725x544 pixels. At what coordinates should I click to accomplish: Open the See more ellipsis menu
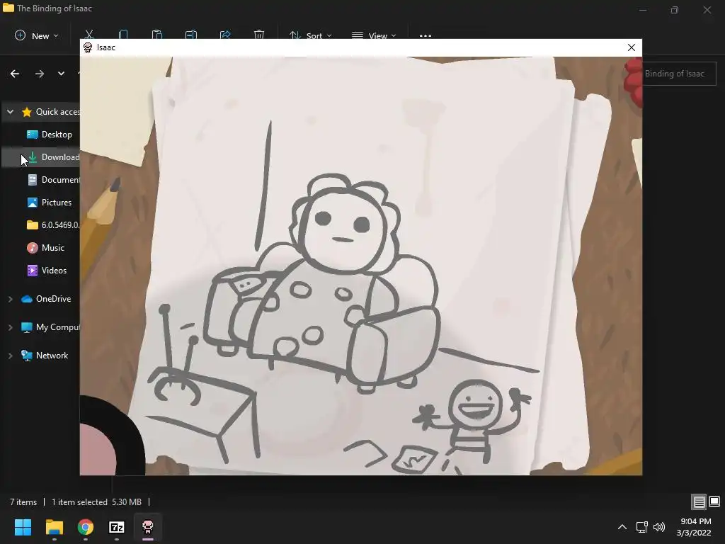(426, 35)
